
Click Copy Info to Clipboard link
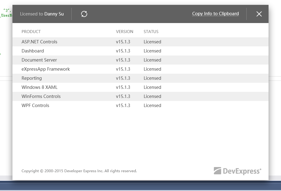(215, 14)
